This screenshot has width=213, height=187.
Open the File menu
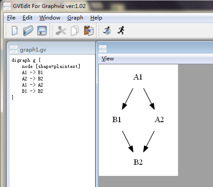[11, 18]
